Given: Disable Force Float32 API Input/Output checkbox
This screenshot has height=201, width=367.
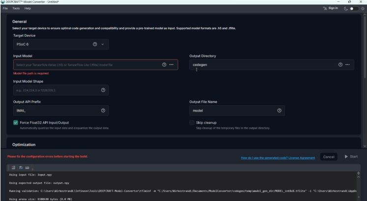Looking at the screenshot, I should pyautogui.click(x=16, y=122).
